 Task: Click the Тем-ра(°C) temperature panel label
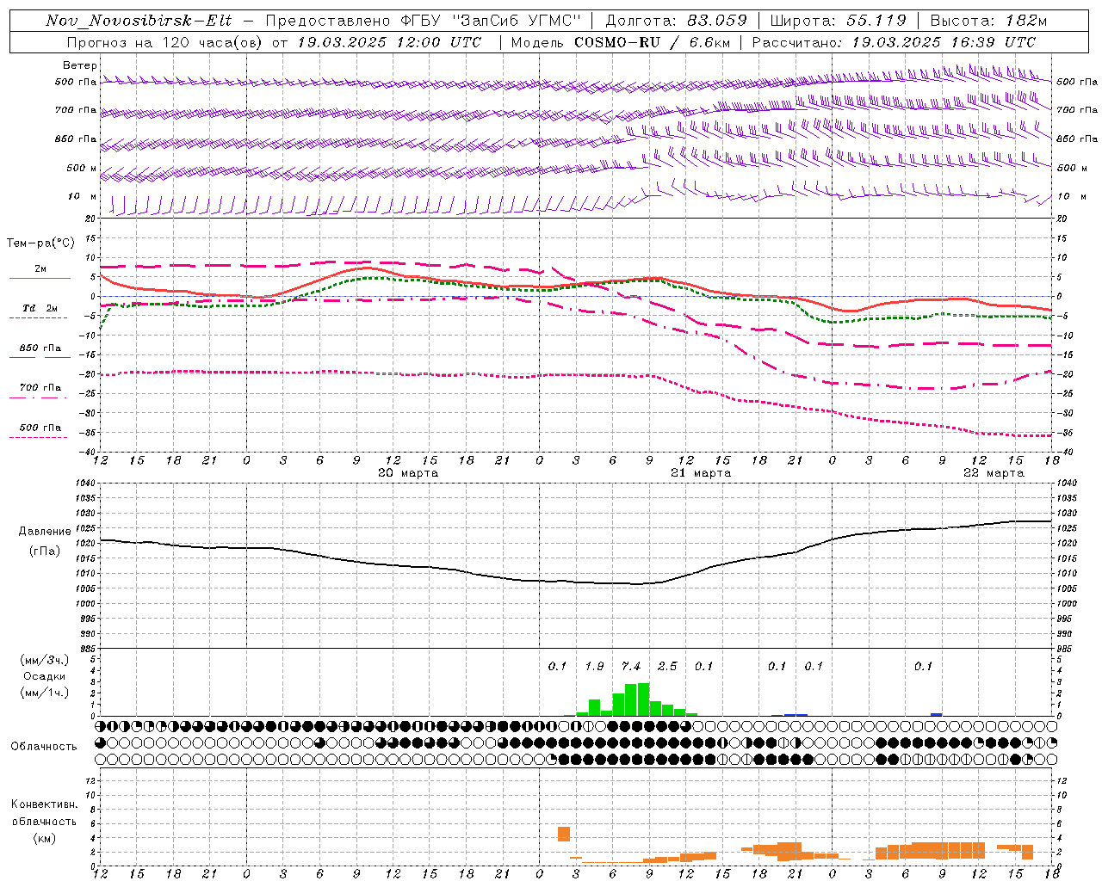coord(40,243)
